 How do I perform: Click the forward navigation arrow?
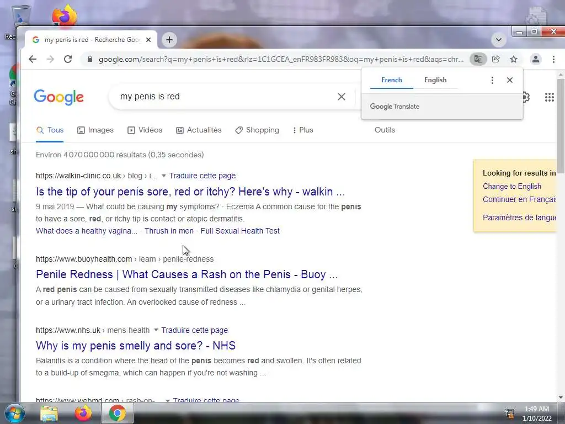point(50,59)
